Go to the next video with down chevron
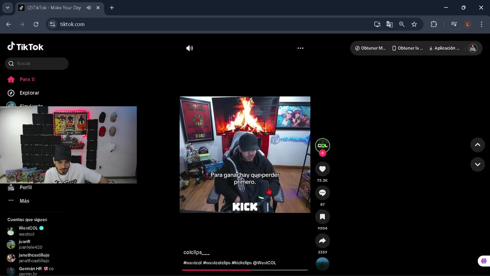This screenshot has height=276, width=490. (477, 164)
